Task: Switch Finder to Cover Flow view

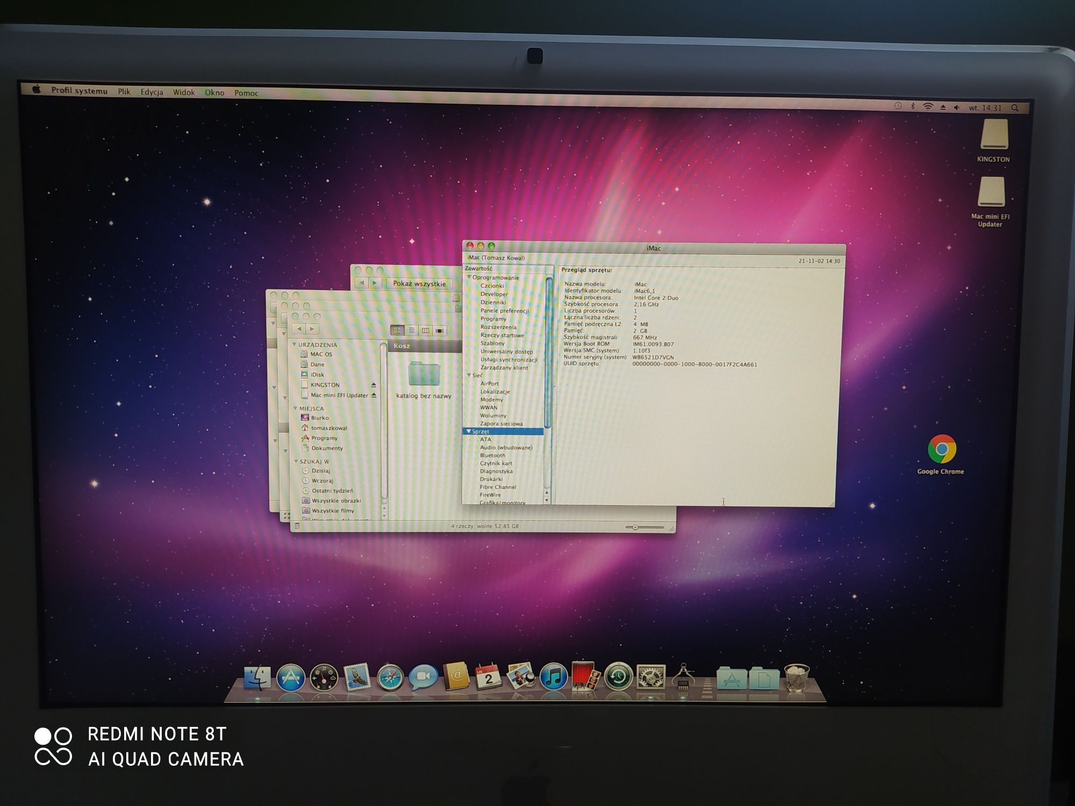Action: point(440,330)
